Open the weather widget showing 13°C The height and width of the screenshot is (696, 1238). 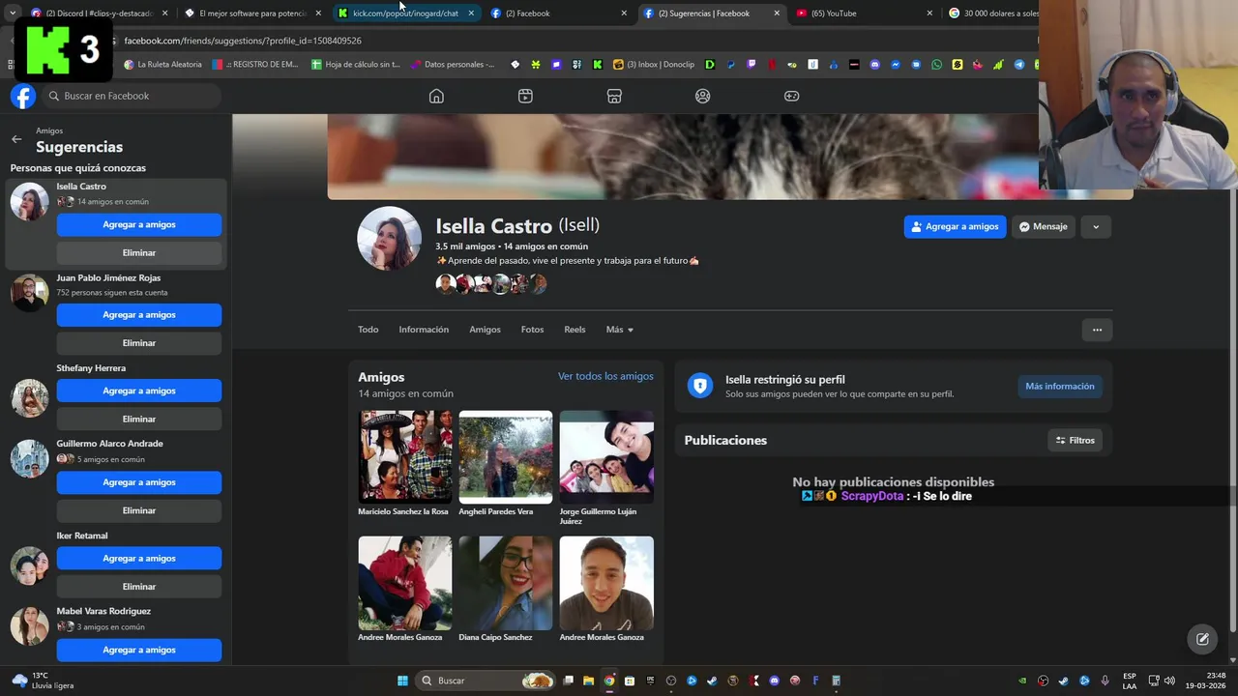(43, 681)
